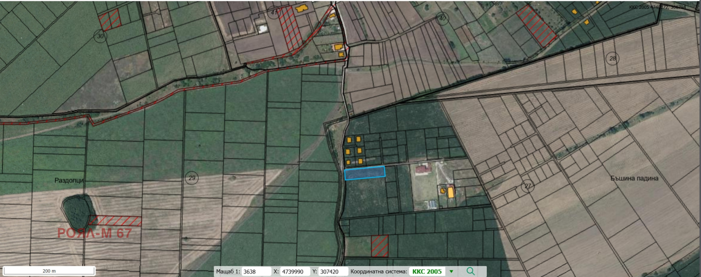This screenshot has width=701, height=277.
Task: Click the 200 m scale bar
Action: pos(49,271)
